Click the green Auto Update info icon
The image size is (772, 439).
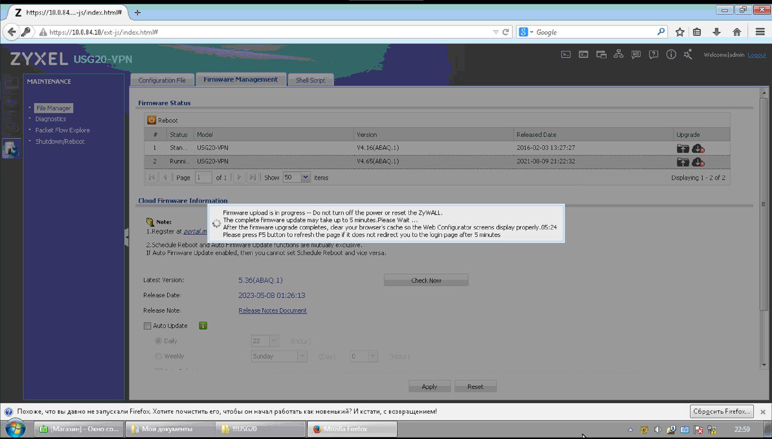(x=203, y=326)
